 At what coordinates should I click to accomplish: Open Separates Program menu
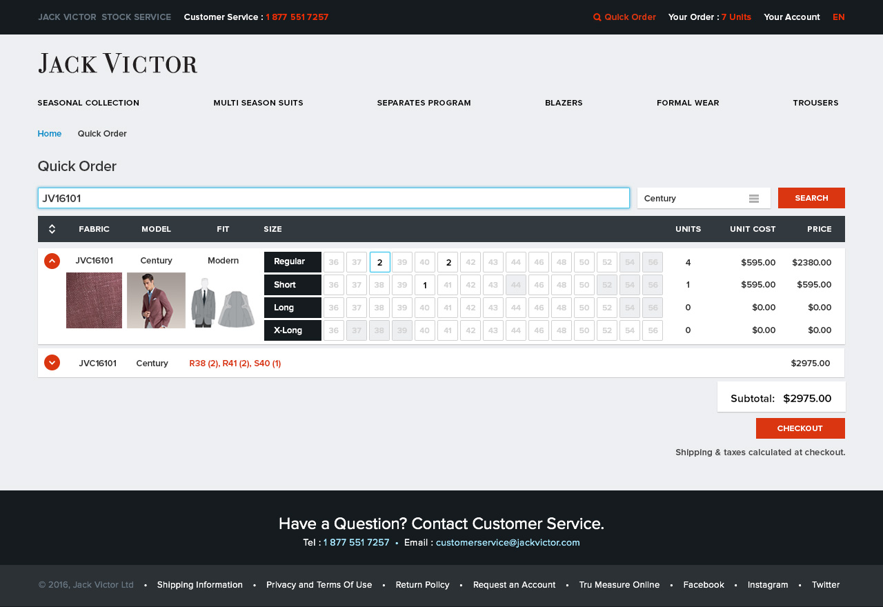pos(424,103)
